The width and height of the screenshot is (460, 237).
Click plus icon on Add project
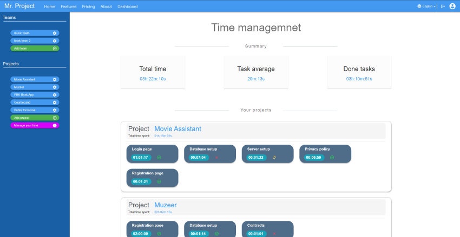(55, 118)
